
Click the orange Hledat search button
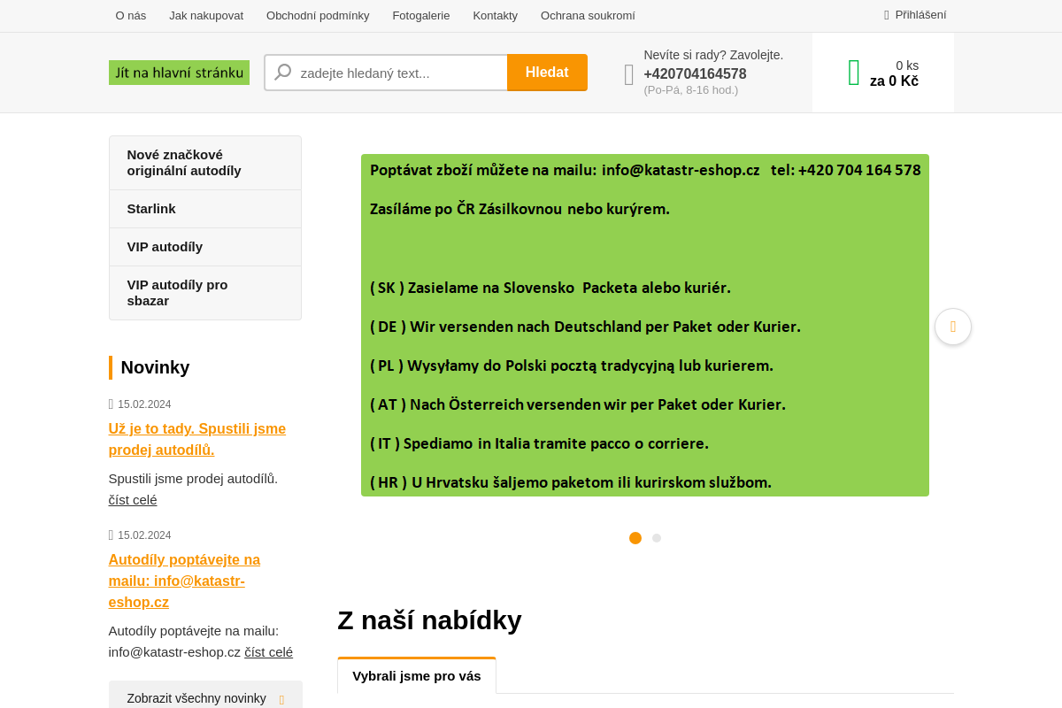pos(547,72)
